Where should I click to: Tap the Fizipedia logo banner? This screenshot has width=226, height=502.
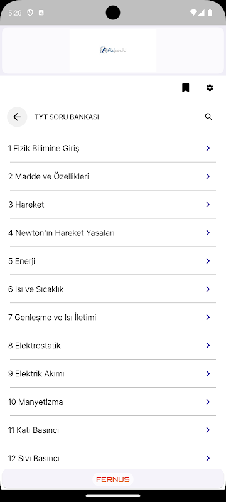click(x=113, y=50)
